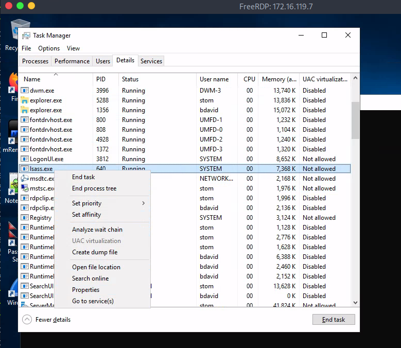
Task: Click the Task Manager title bar icon
Action: pyautogui.click(x=26, y=36)
